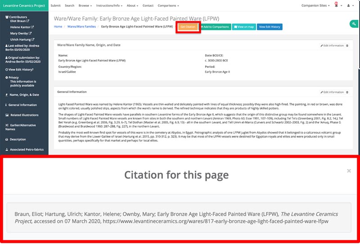
Task: Open the Search menu item
Action: [70, 5]
